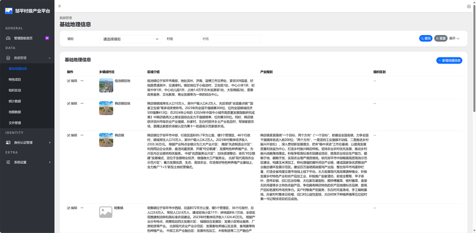Expand the 系统设置 submenu arrow
The height and width of the screenshot is (233, 476).
[x=50, y=162]
